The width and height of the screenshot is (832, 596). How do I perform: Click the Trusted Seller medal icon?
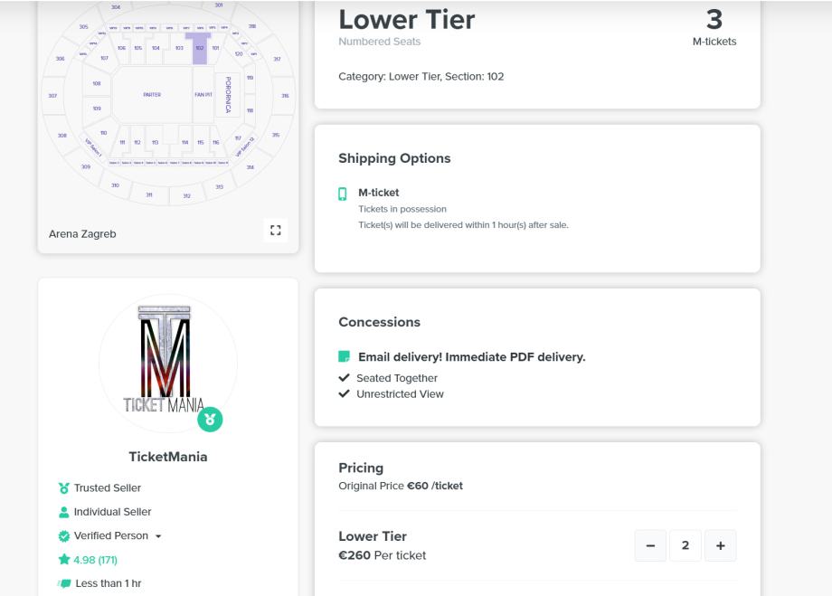click(63, 488)
